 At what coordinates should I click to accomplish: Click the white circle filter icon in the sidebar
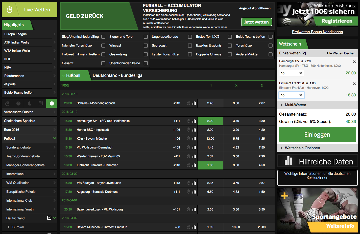[52, 103]
